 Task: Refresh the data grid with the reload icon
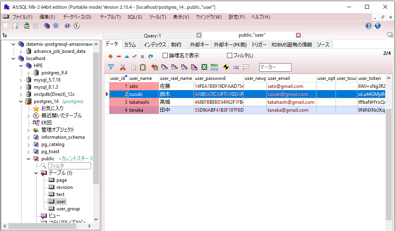tap(150, 56)
